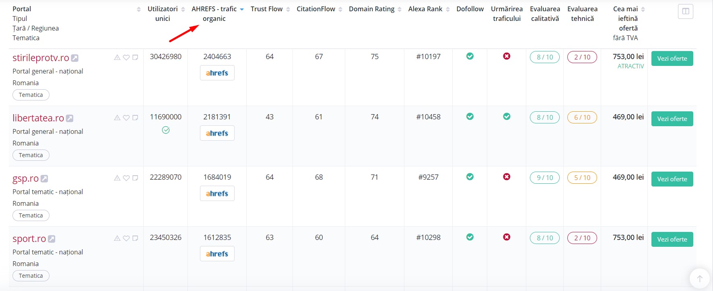This screenshot has height=291, width=713.
Task: Click Dofollow green check for gsp.ro
Action: (470, 177)
